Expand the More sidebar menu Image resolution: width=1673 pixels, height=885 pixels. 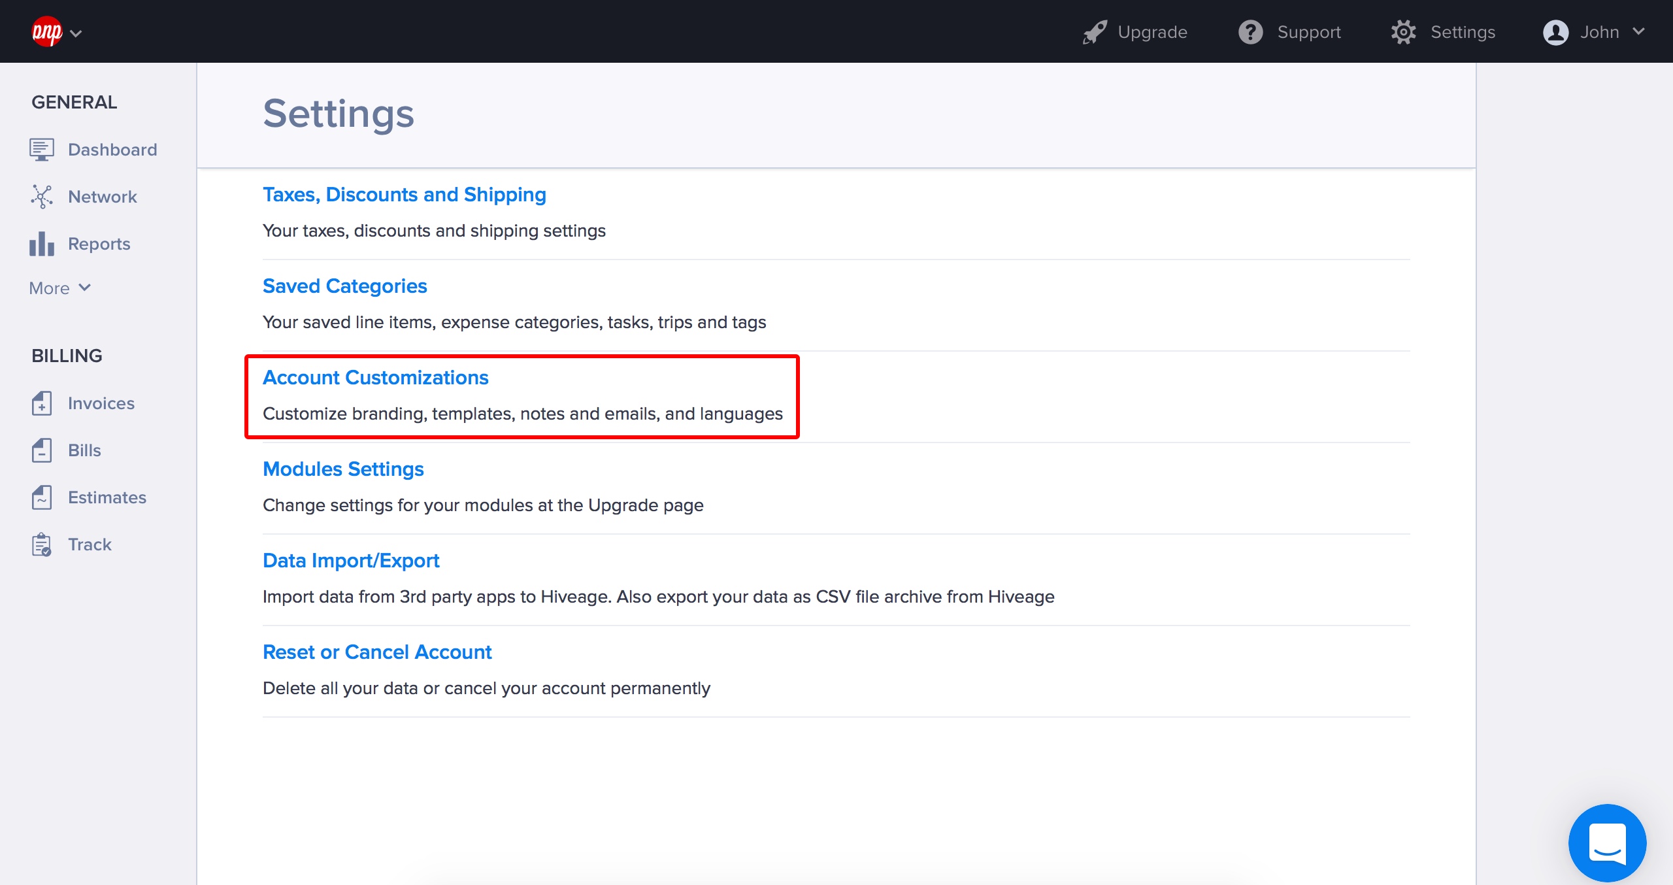pos(59,288)
